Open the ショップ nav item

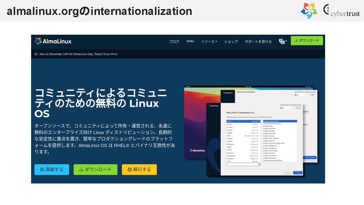(x=231, y=42)
